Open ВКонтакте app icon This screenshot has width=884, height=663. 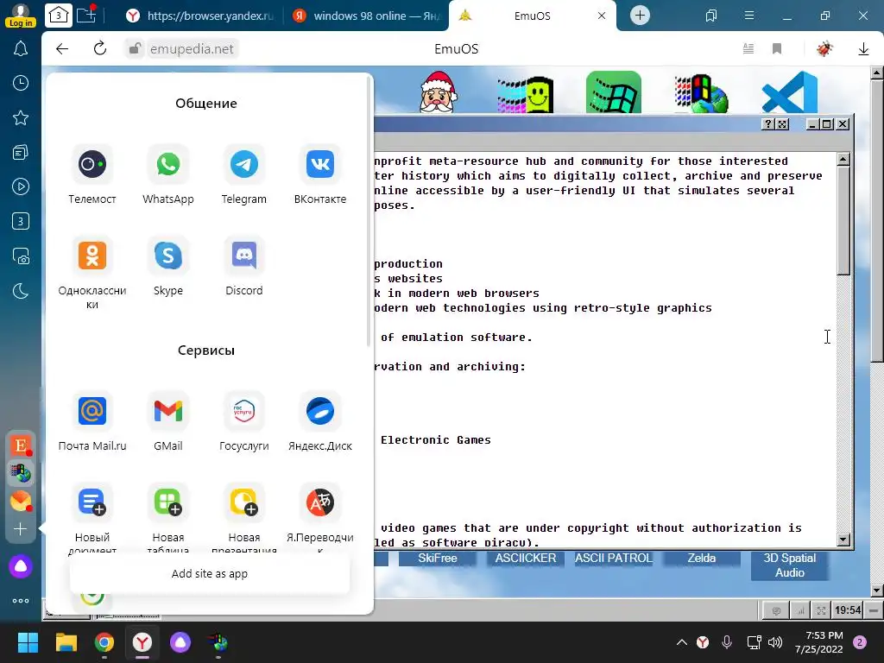coord(320,165)
